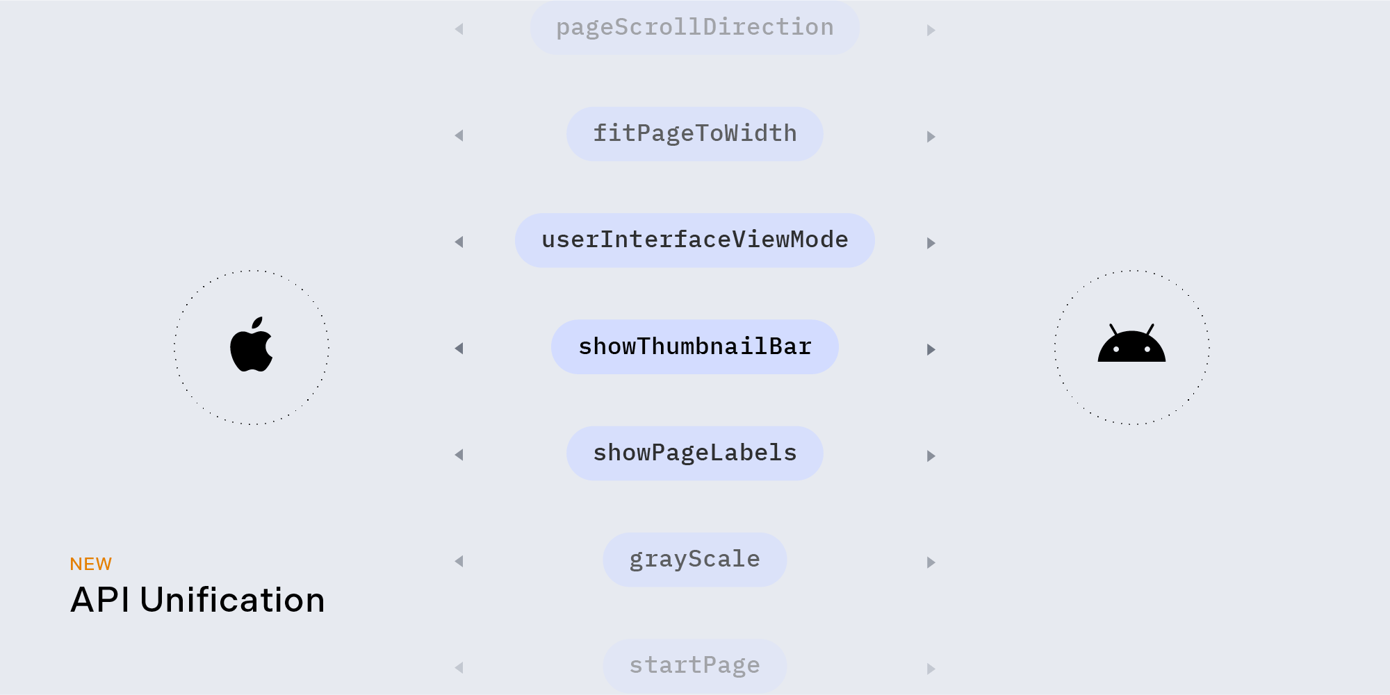The height and width of the screenshot is (695, 1390).
Task: Select the showPageLabels pill
Action: point(695,453)
